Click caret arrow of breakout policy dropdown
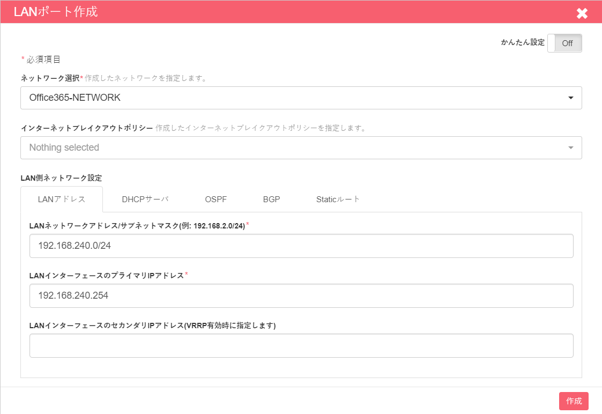Image resolution: width=602 pixels, height=414 pixels. pos(570,148)
